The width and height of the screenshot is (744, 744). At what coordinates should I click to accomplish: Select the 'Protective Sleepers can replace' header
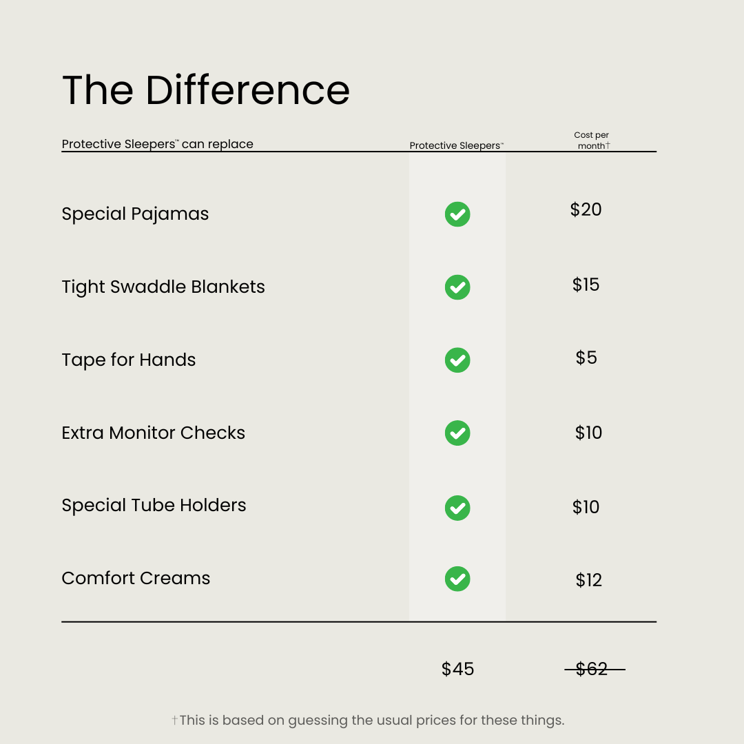pyautogui.click(x=158, y=144)
